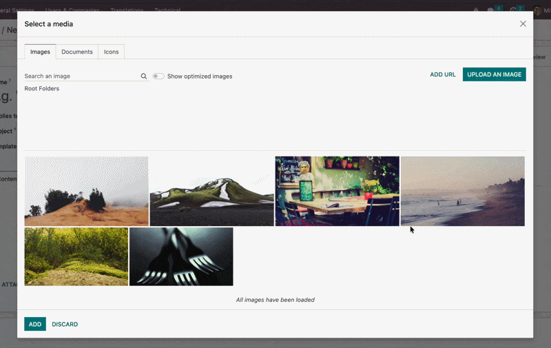Switch to the Documents tab
Image resolution: width=551 pixels, height=348 pixels.
(x=77, y=52)
